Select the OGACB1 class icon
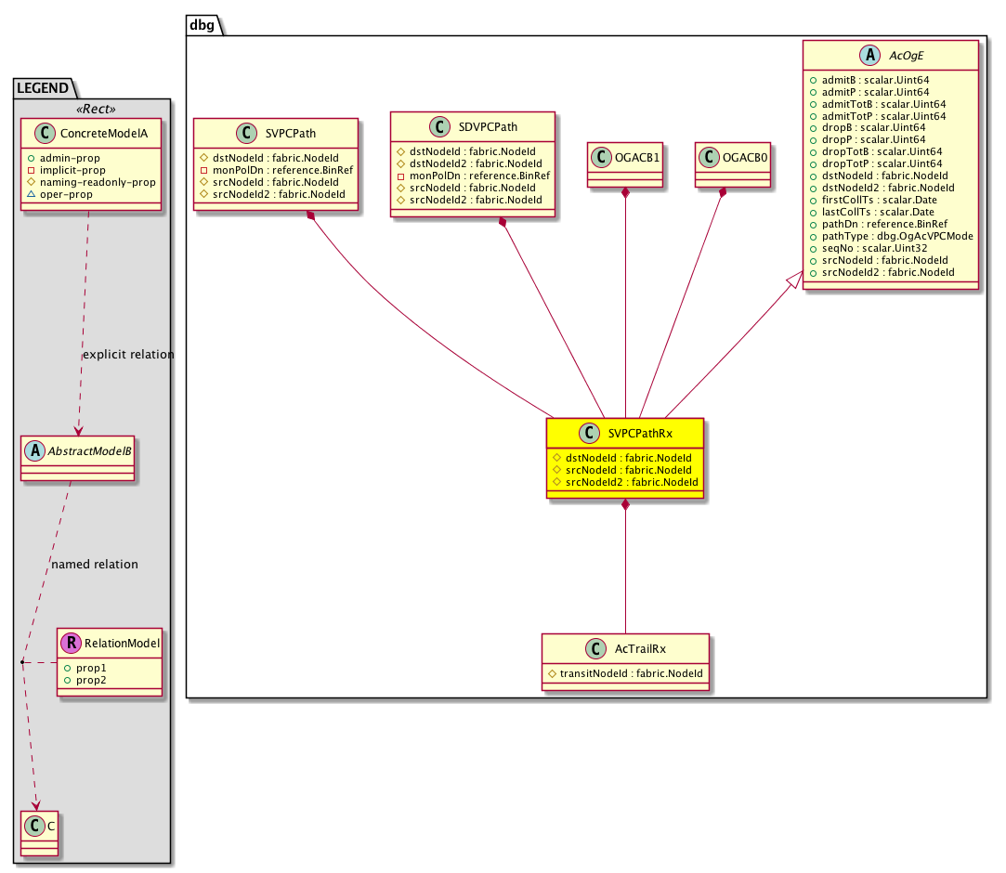The height and width of the screenshot is (873, 1006). pyautogui.click(x=603, y=159)
